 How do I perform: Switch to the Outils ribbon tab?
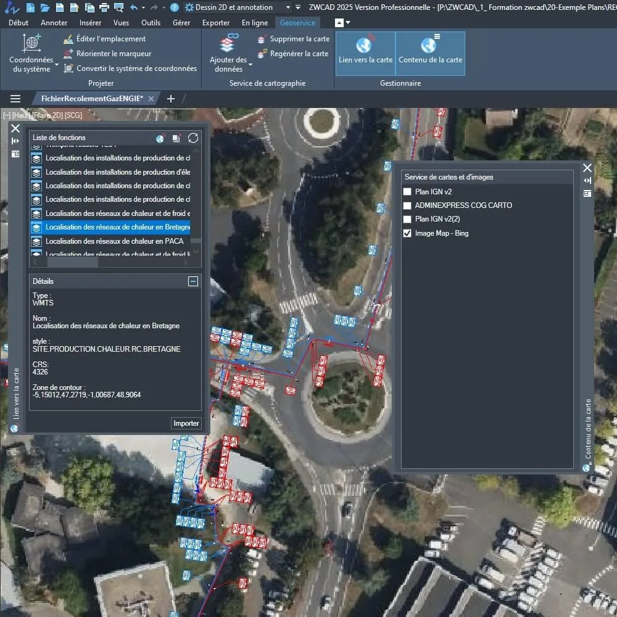pos(151,23)
